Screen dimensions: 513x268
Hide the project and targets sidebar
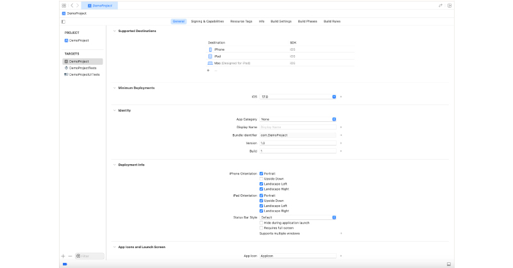(x=63, y=22)
